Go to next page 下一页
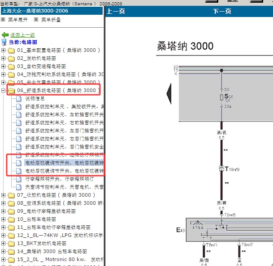 [x=222, y=12]
